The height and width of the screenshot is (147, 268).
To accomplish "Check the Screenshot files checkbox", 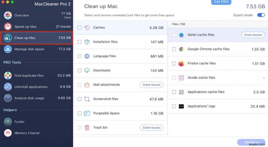I will click(80, 99).
